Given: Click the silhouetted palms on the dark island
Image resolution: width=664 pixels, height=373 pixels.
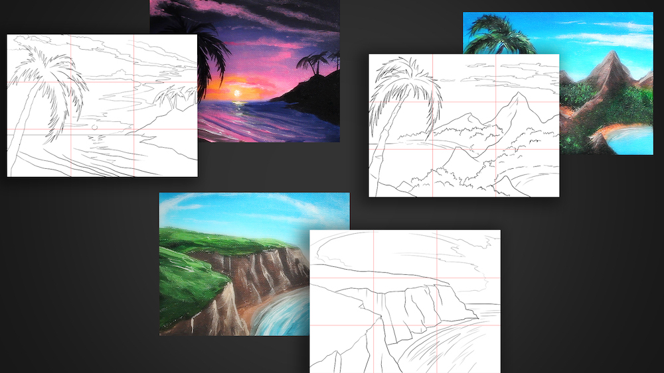Looking at the screenshot, I should coord(313,64).
